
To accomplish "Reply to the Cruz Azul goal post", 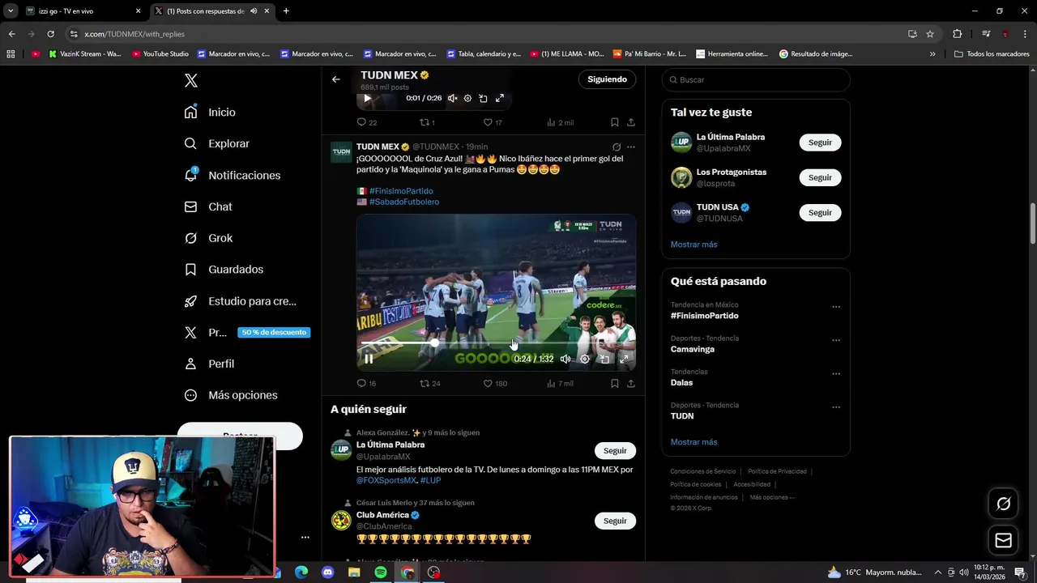I will (366, 383).
